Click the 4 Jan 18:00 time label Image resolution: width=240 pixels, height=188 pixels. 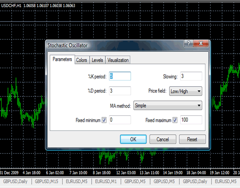tap(31, 173)
